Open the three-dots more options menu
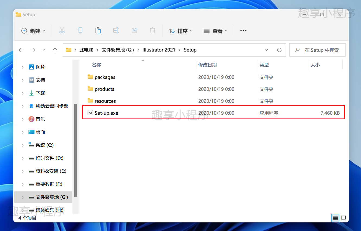The height and width of the screenshot is (231, 361). [243, 31]
